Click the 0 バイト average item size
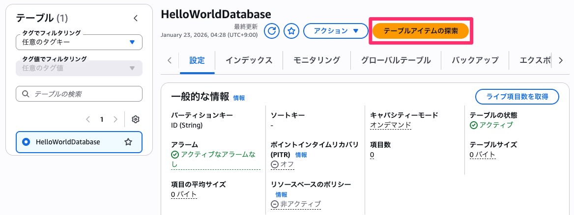The height and width of the screenshot is (215, 574). (184, 194)
